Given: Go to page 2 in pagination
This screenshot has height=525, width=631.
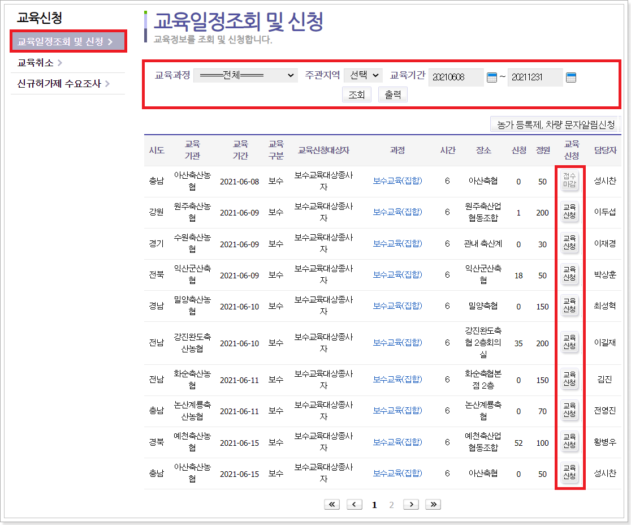Looking at the screenshot, I should (x=392, y=505).
